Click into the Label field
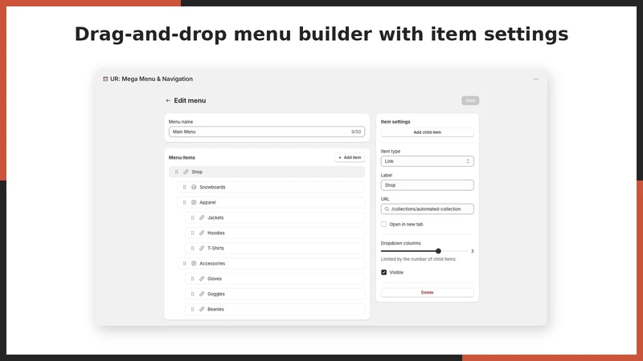 click(428, 185)
